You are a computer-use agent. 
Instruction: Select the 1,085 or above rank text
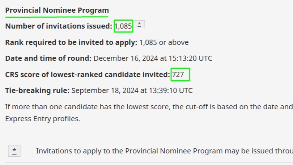164,42
